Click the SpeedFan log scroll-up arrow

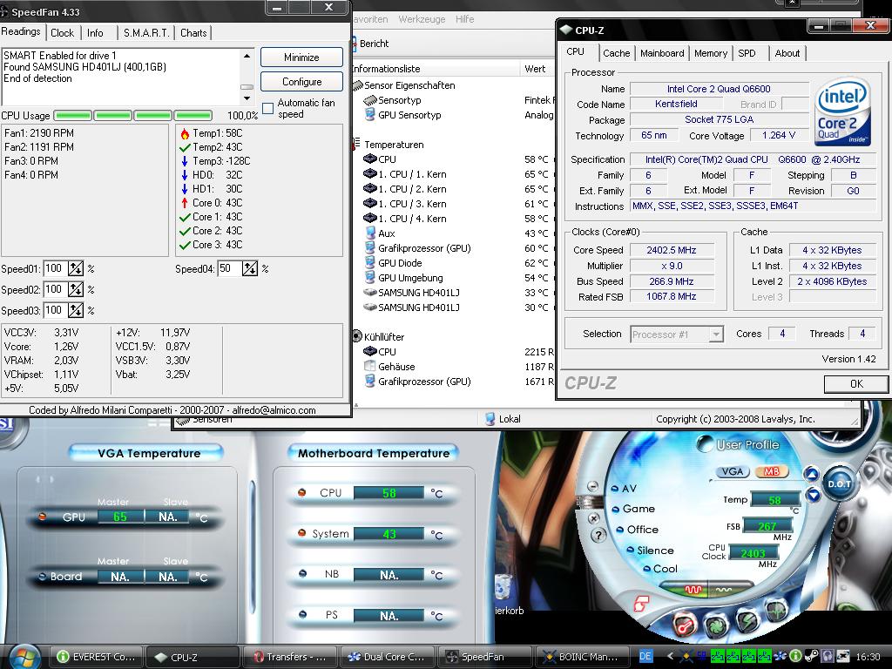pos(247,56)
